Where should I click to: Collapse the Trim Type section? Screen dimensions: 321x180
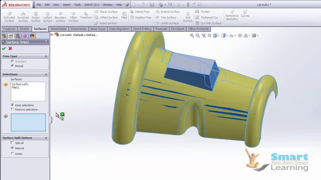(46, 56)
